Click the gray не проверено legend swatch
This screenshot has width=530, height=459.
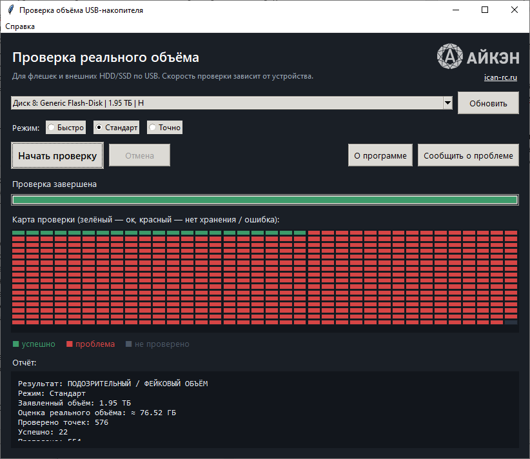(x=128, y=344)
